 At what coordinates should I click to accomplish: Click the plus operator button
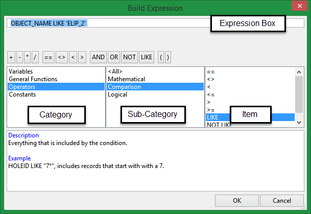(11, 57)
